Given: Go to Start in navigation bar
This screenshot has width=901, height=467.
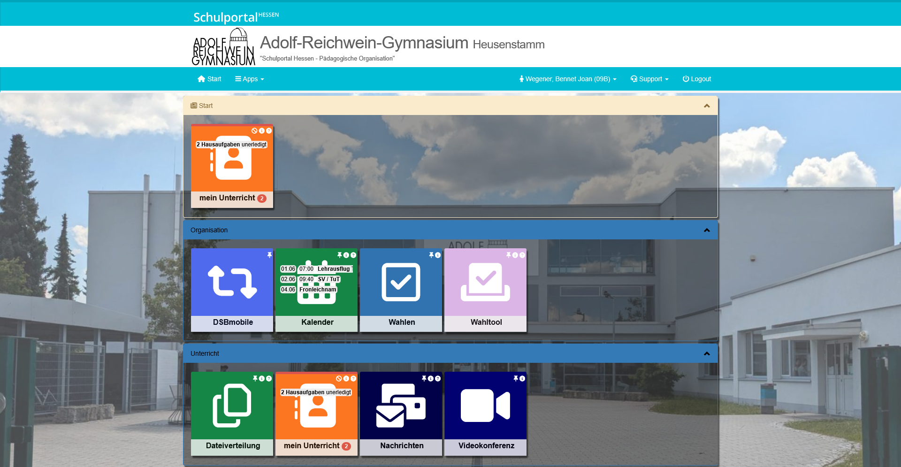Looking at the screenshot, I should coord(209,79).
